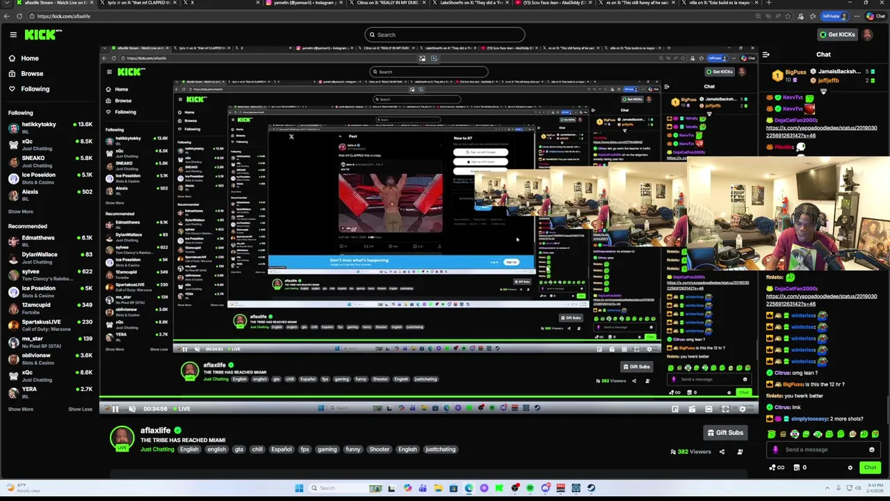The width and height of the screenshot is (890, 501).
Task: Open Steam from taskbar
Action: coord(591,488)
